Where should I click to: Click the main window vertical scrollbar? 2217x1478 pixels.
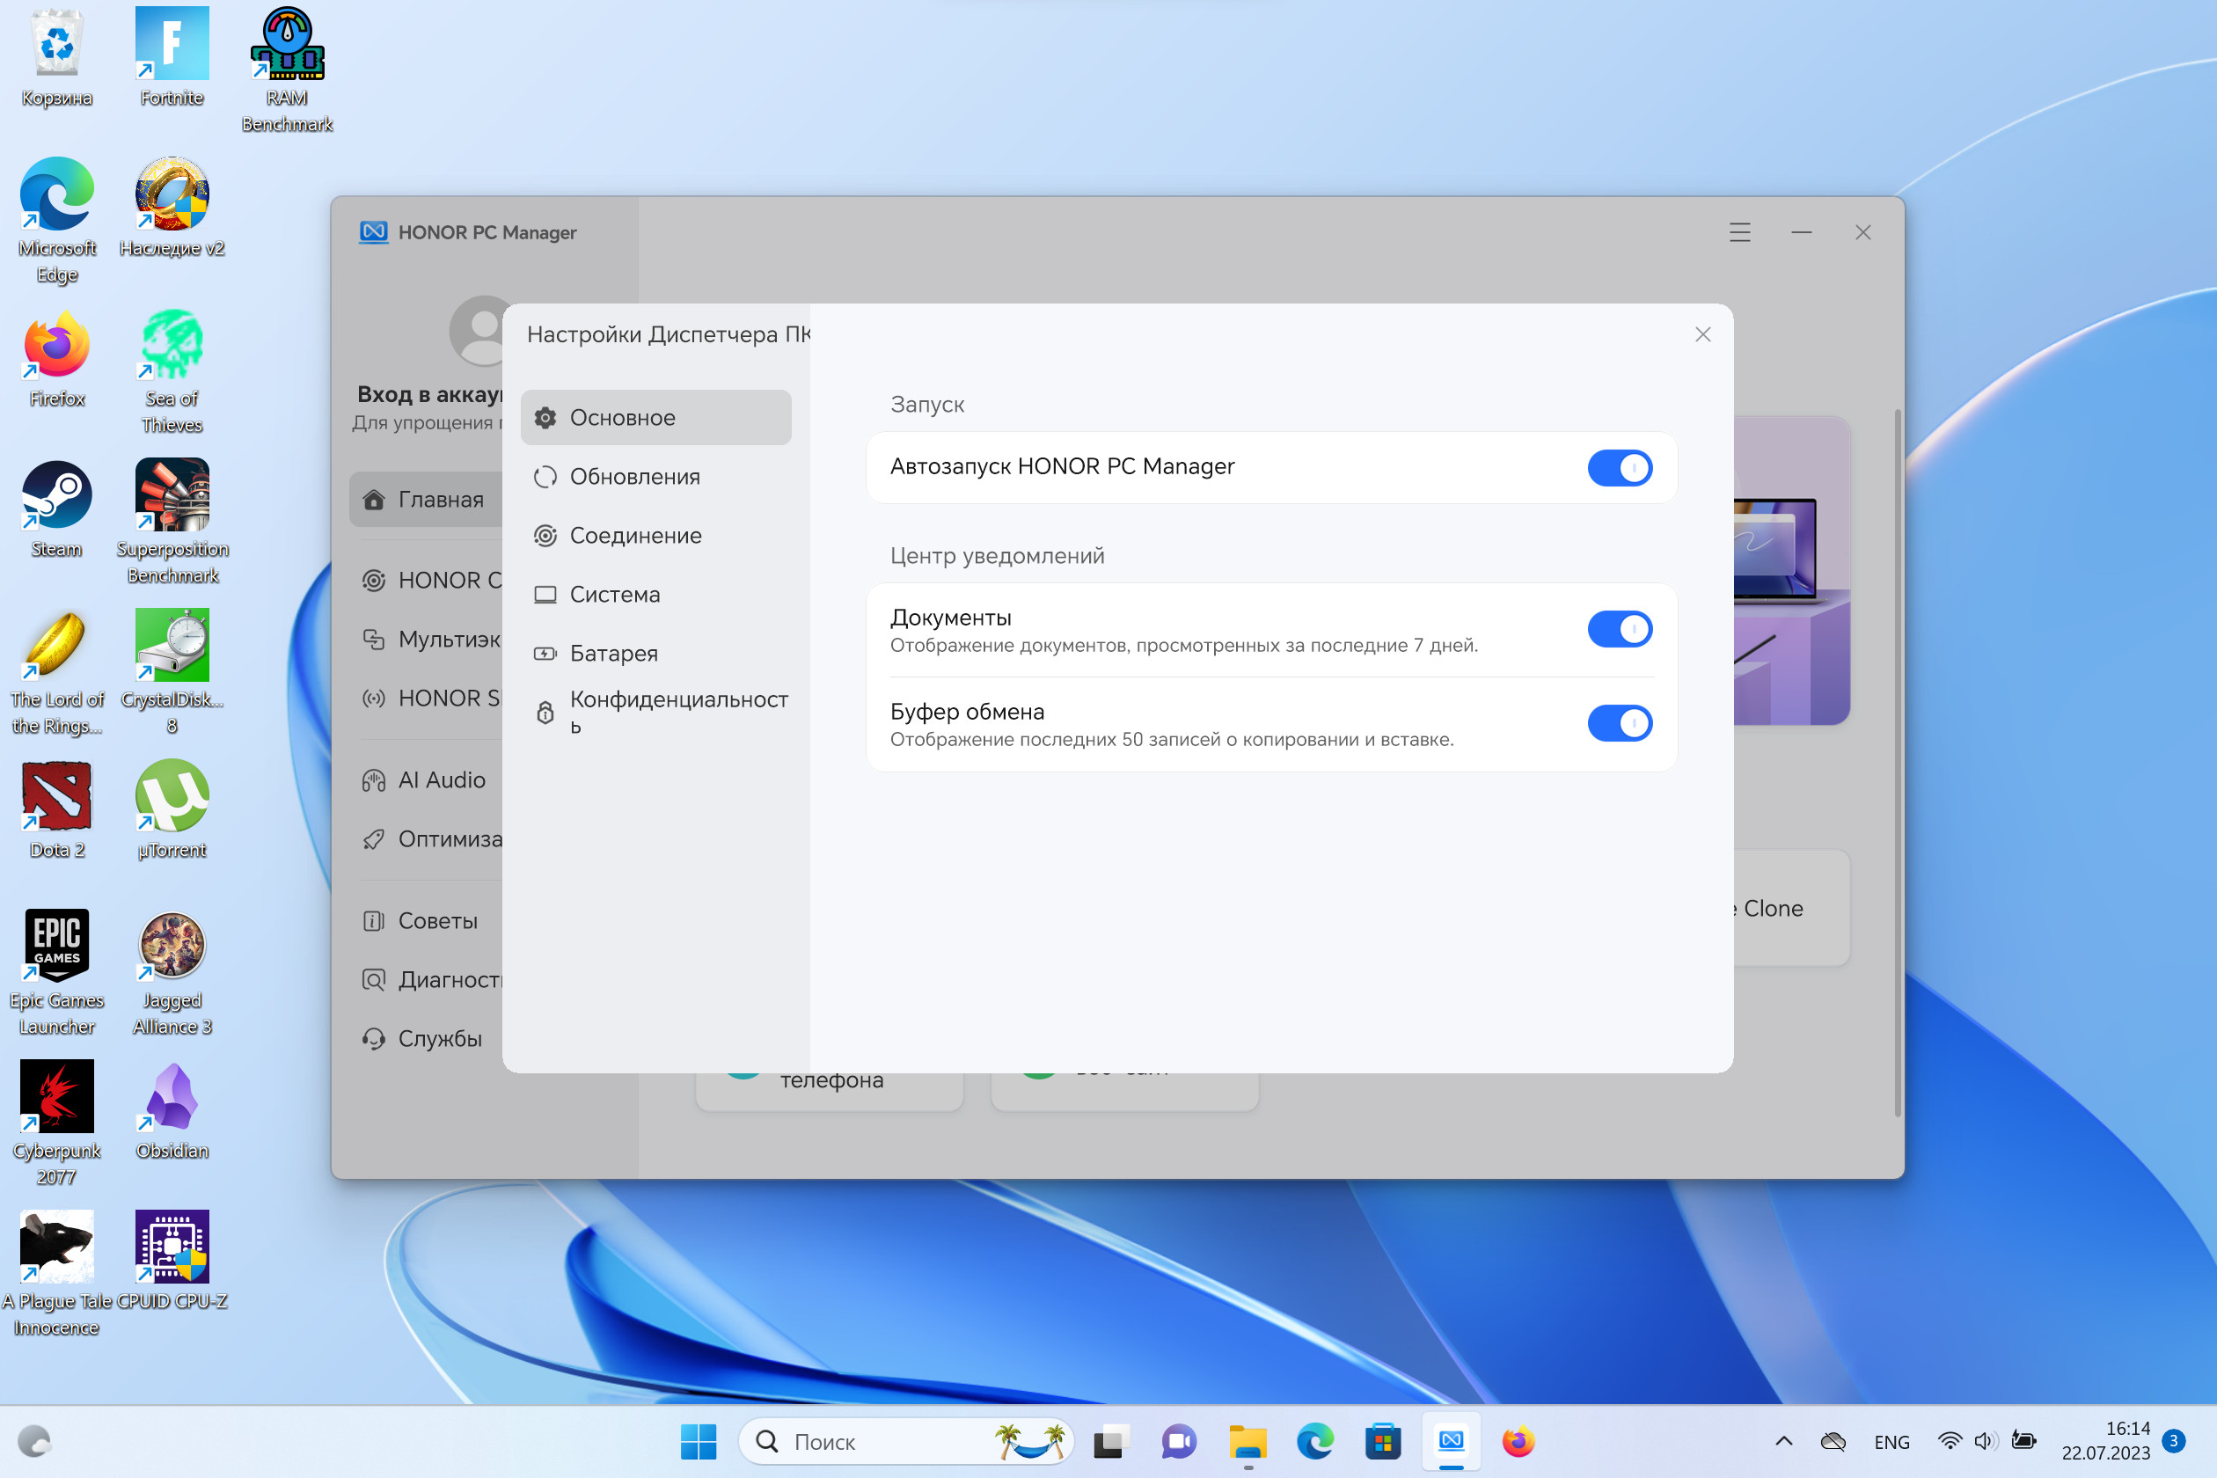[1898, 764]
